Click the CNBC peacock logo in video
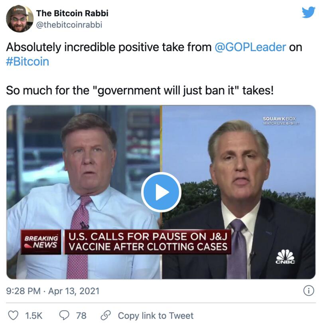The width and height of the screenshot is (319, 323). click(x=285, y=257)
